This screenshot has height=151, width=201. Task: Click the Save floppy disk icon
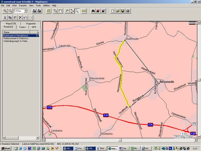pyautogui.click(x=123, y=11)
